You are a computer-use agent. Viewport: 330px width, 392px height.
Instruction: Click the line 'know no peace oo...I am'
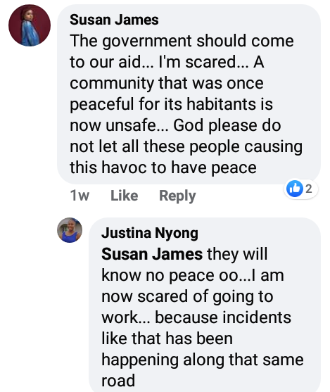point(193,275)
